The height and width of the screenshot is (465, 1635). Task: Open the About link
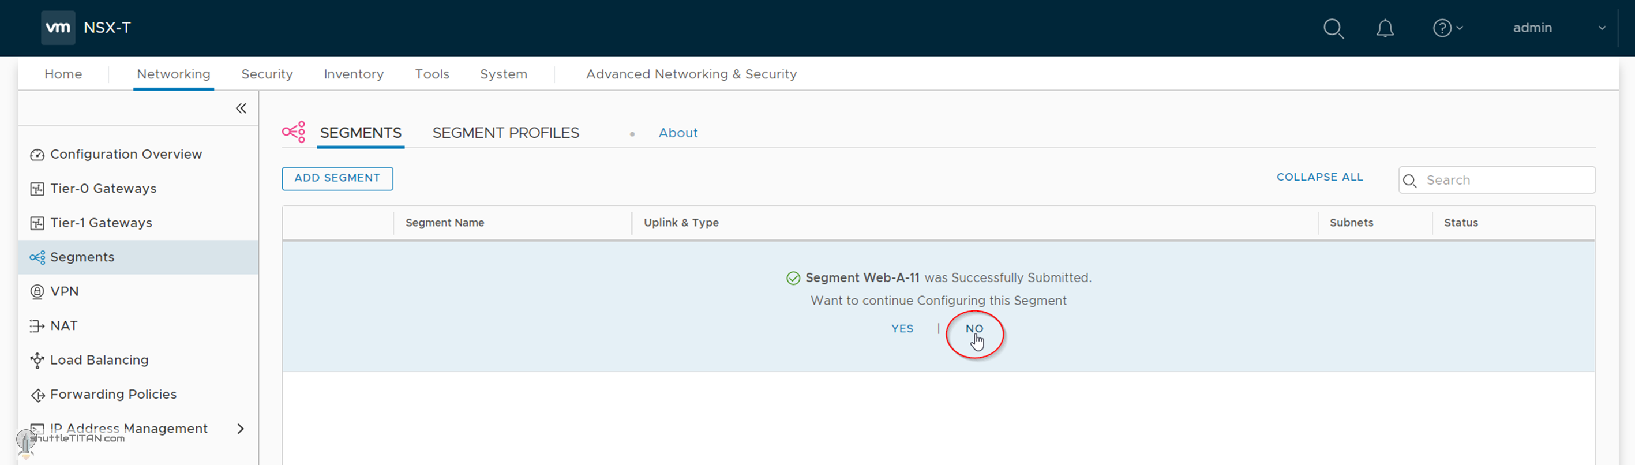coord(677,133)
